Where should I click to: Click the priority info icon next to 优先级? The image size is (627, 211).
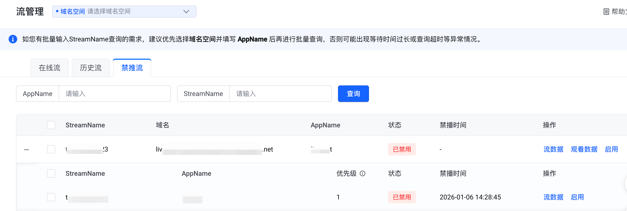pyautogui.click(x=363, y=173)
